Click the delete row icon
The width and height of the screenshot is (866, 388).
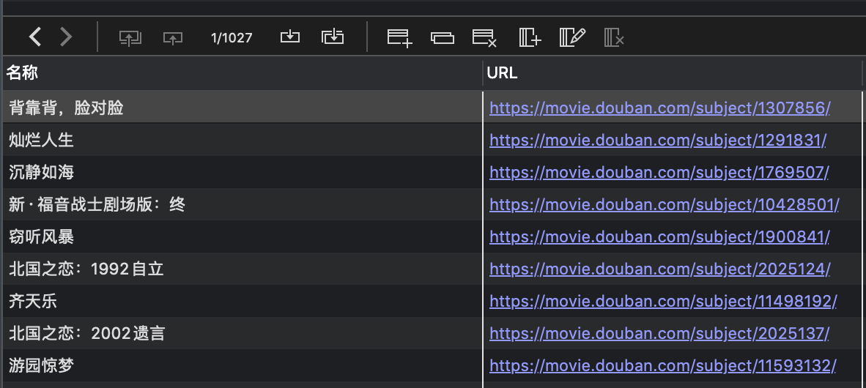pos(484,37)
